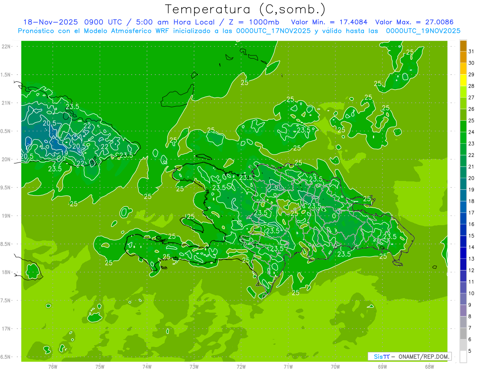Pick the light green swatch between 25 and 26
The height and width of the screenshot is (372, 482).
coord(463,115)
